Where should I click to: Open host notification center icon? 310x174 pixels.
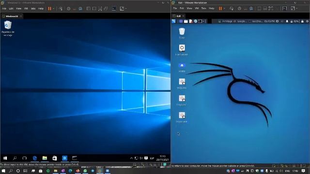[x=304, y=171]
